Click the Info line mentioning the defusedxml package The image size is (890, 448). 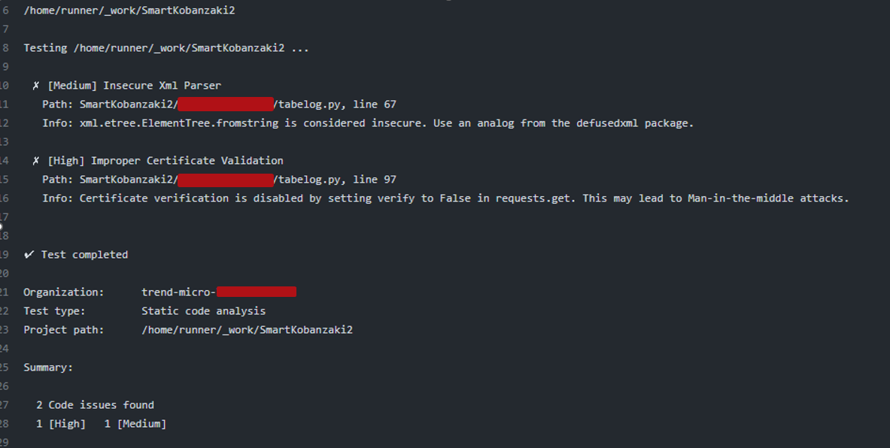coord(367,123)
